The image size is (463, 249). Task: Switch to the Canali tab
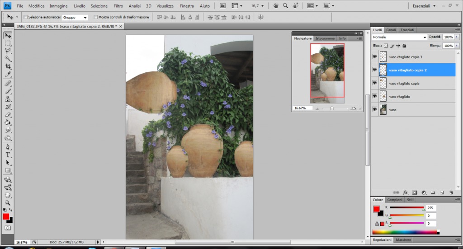(392, 30)
